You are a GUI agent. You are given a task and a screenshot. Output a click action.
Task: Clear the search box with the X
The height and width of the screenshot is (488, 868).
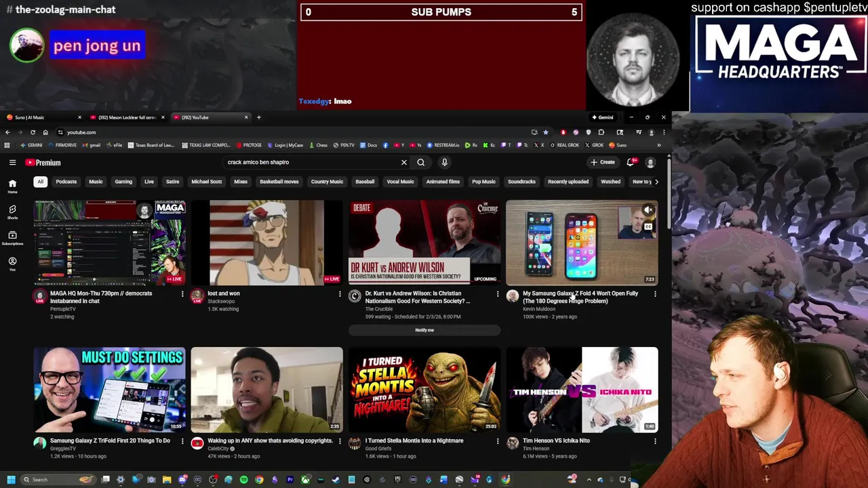(x=404, y=163)
